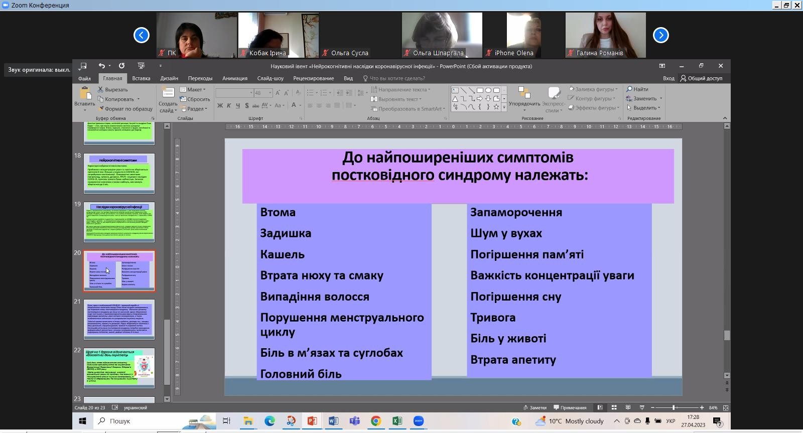
Task: Open the Insert (Вставка) ribbon tab
Action: [141, 78]
